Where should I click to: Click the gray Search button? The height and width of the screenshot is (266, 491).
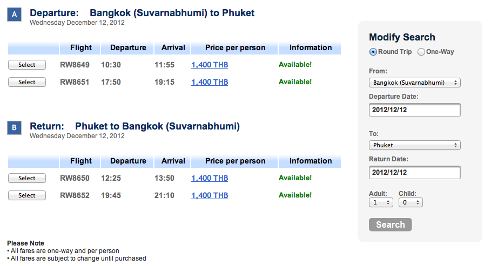390,224
